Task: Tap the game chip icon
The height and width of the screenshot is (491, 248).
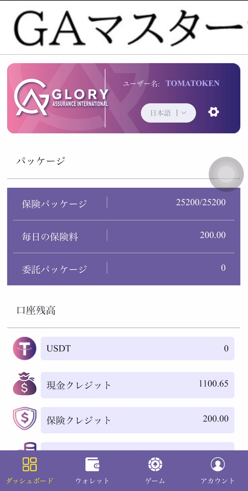Action: coord(155,464)
